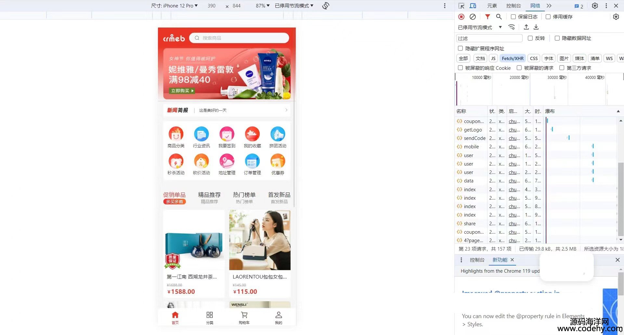Screen dimensions: 624x335
Task: Check the 第三方请求 checkbox
Action: (562, 68)
